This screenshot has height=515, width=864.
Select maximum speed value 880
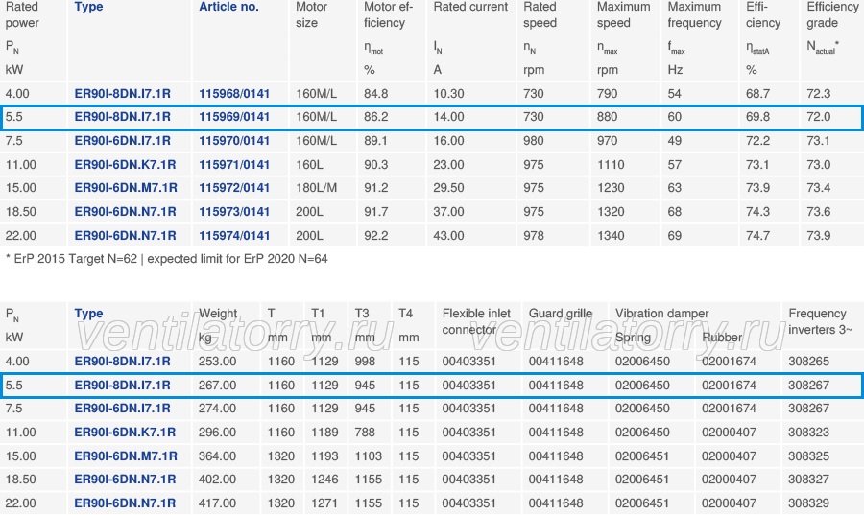[x=608, y=117]
